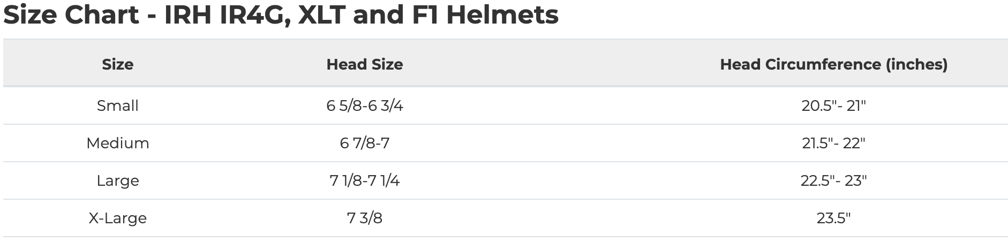
Task: Click the 20.5"- 21" circumference cell
Action: point(833,106)
